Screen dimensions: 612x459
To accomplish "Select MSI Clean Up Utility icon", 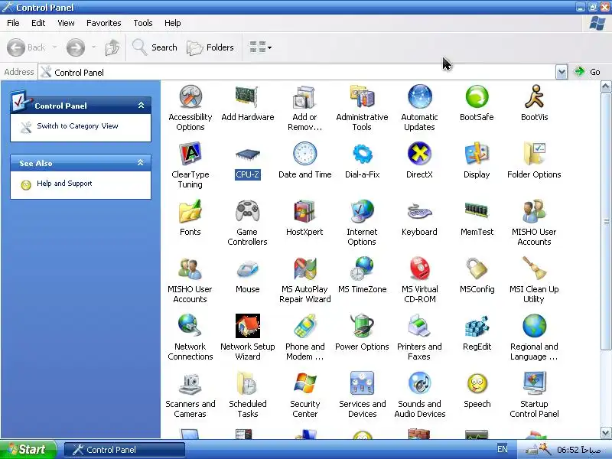I will 534,269.
